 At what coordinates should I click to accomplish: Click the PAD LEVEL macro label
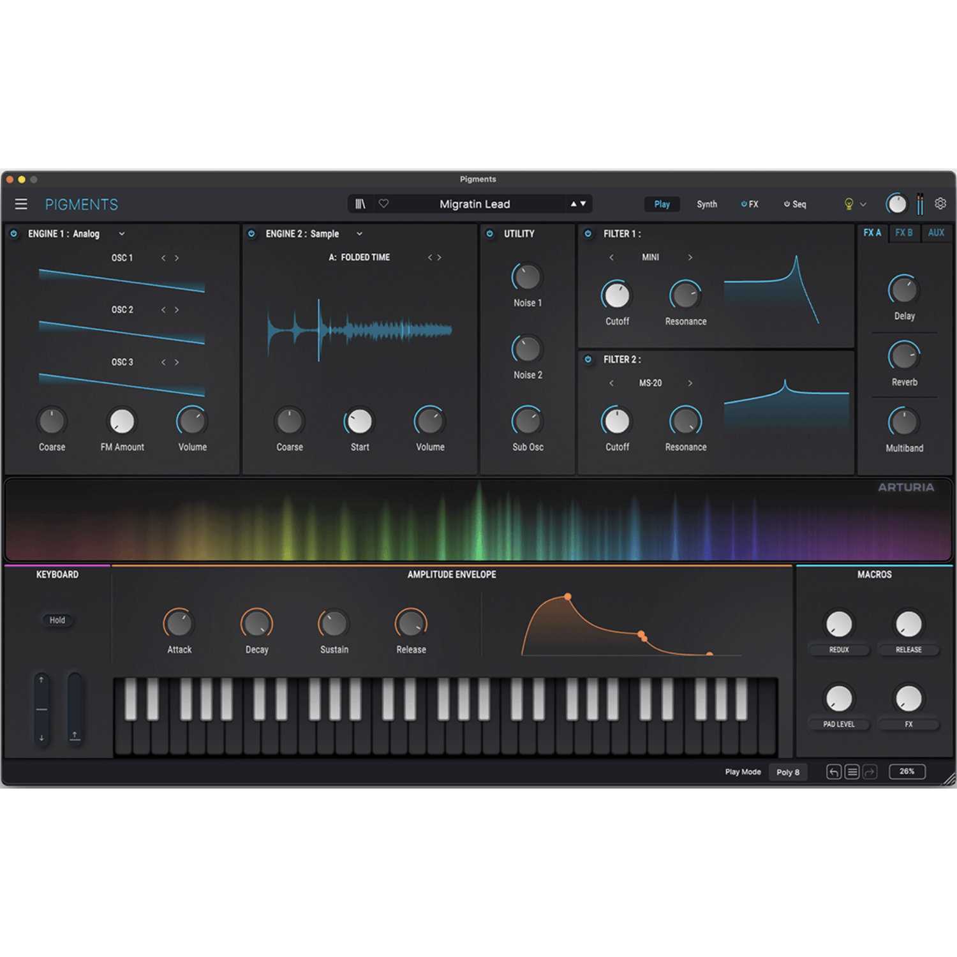click(839, 724)
